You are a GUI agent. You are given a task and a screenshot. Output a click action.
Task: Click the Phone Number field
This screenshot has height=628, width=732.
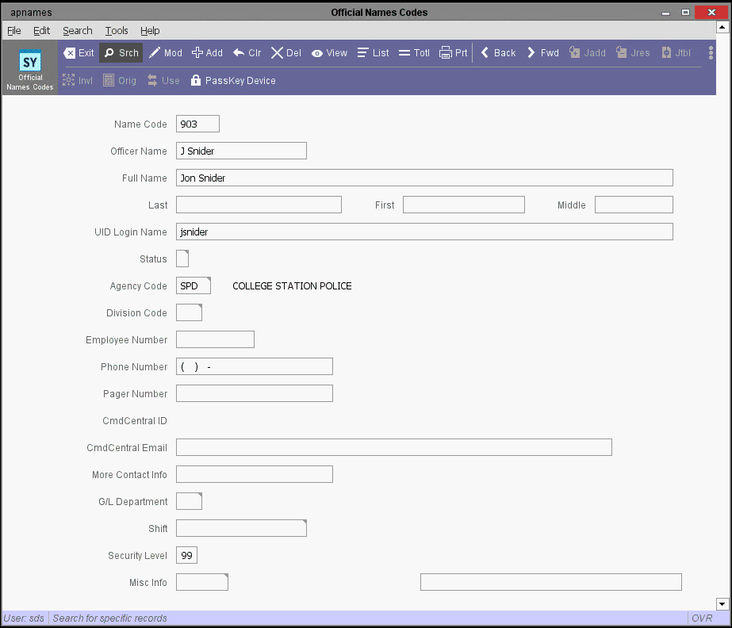[255, 366]
